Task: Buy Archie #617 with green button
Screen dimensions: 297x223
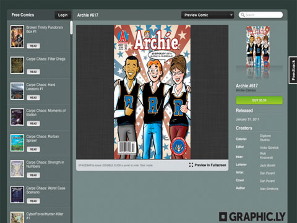Action: coord(259,100)
